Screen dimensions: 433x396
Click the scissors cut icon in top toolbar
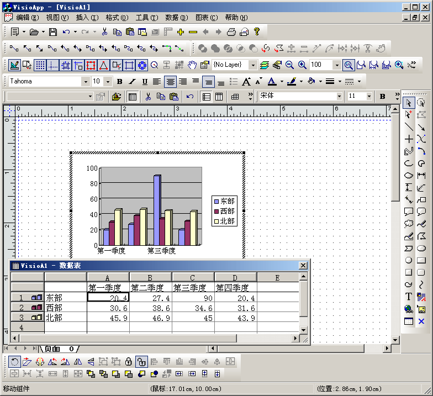[x=104, y=32]
